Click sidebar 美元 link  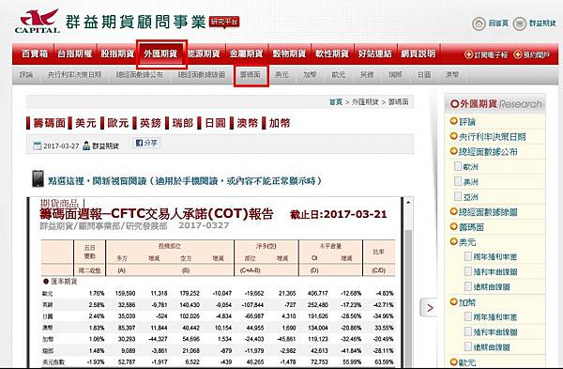click(467, 242)
